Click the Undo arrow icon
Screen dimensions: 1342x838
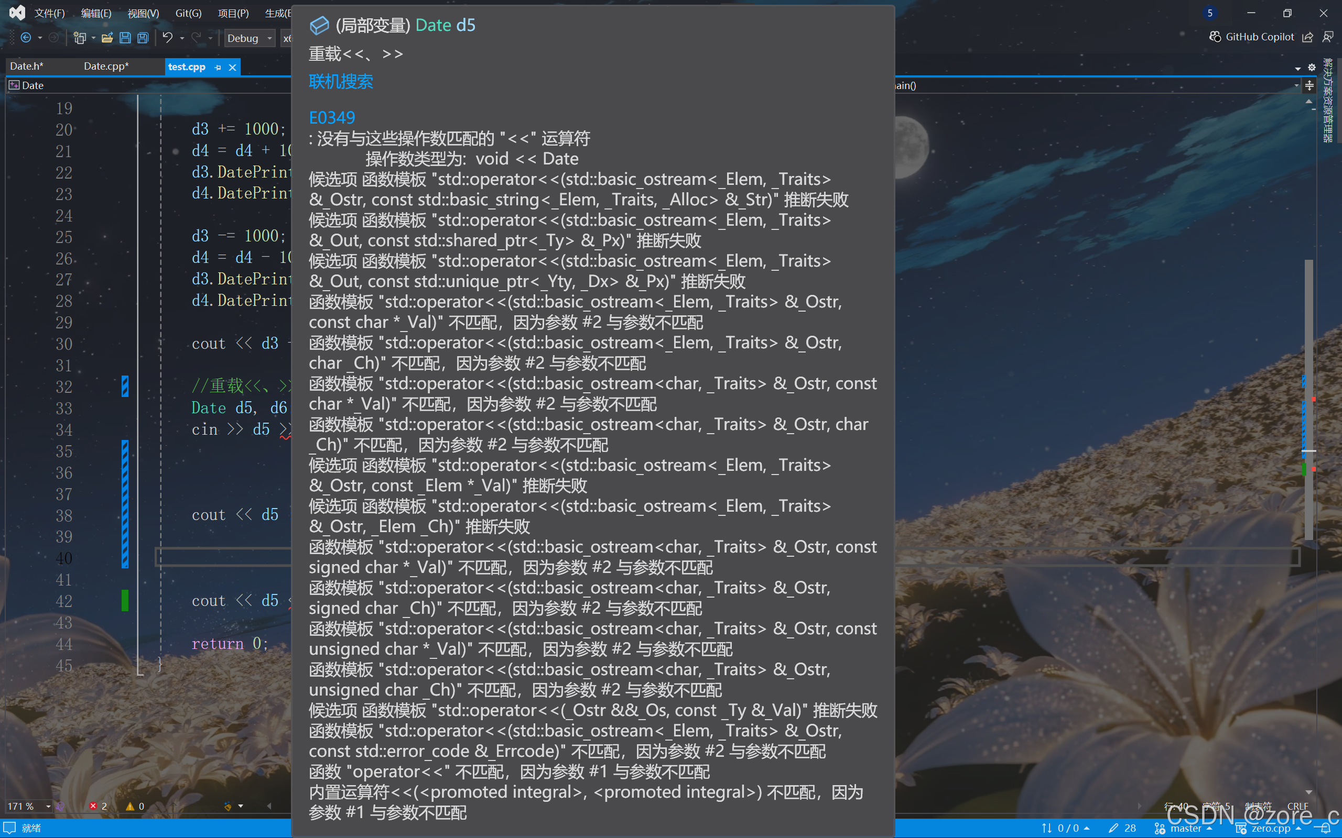click(167, 38)
